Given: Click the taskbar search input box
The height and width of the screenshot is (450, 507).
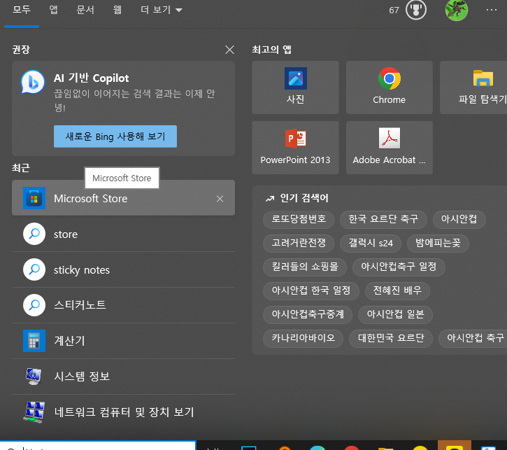Looking at the screenshot, I should click(98, 446).
